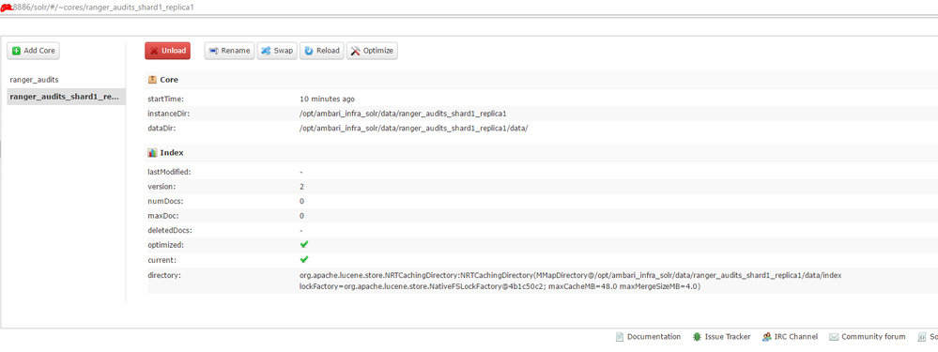The height and width of the screenshot is (352, 938).
Task: Unload the selected core
Action: tap(167, 51)
